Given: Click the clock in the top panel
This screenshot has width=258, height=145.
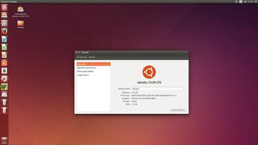Looking at the screenshot, I should pos(250,2).
